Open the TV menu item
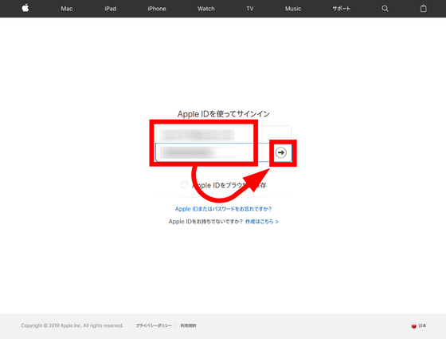 (x=250, y=9)
